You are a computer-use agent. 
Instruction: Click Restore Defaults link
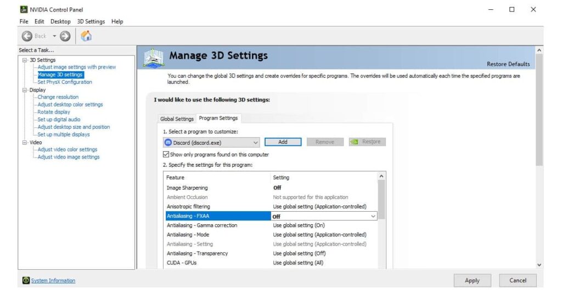click(508, 64)
